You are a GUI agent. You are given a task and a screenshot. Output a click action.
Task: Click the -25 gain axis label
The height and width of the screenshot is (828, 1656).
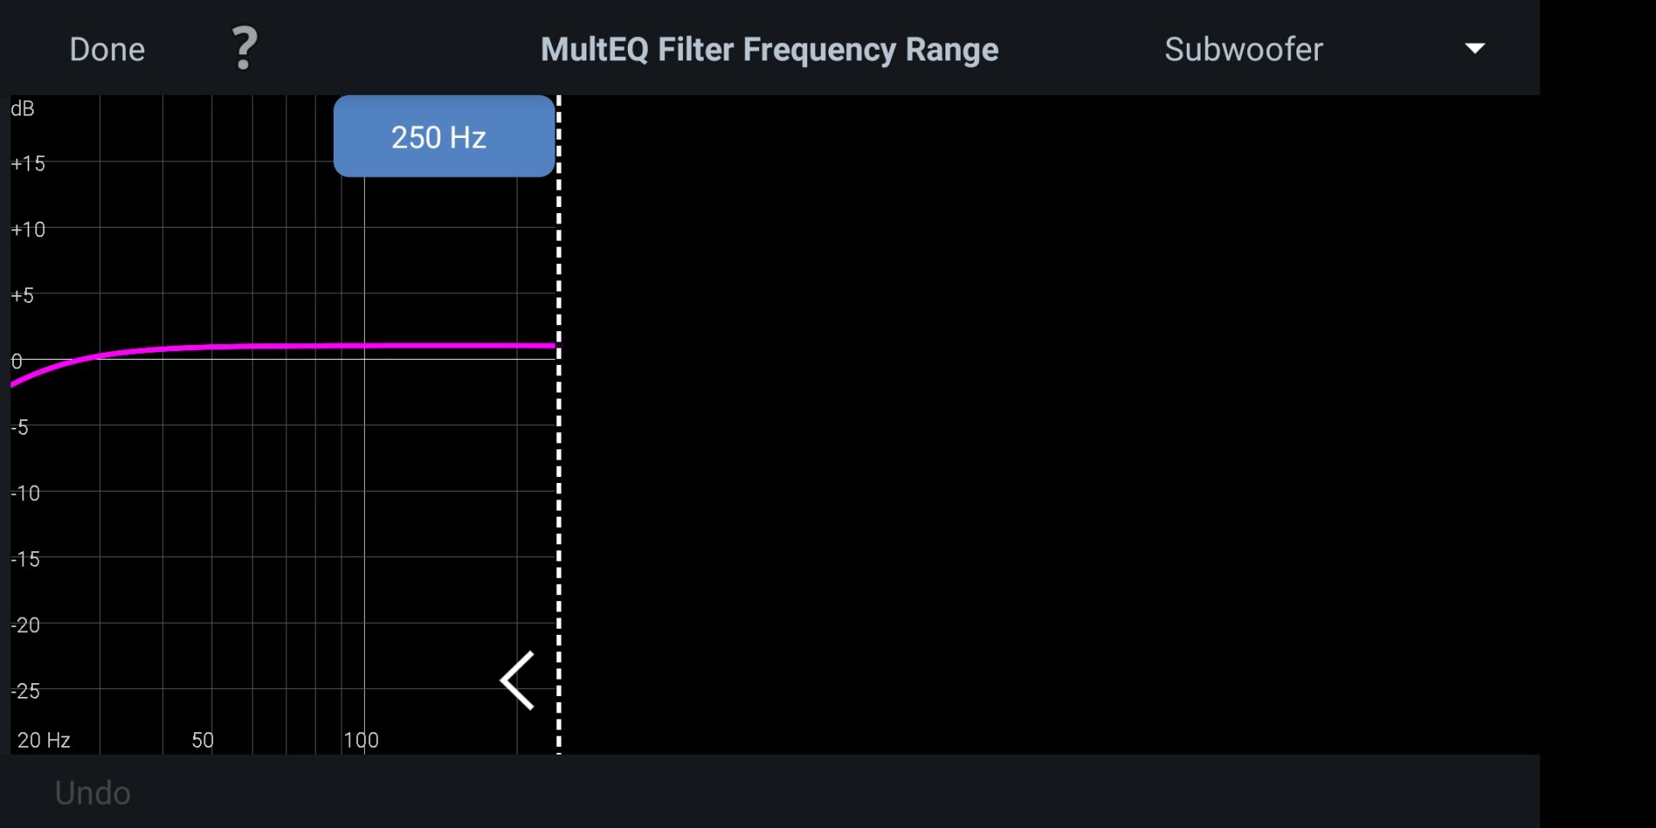pyautogui.click(x=26, y=691)
